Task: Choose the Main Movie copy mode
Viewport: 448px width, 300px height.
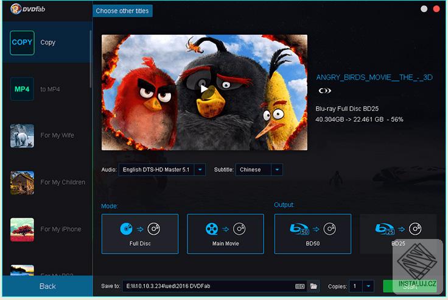Action: (225, 234)
